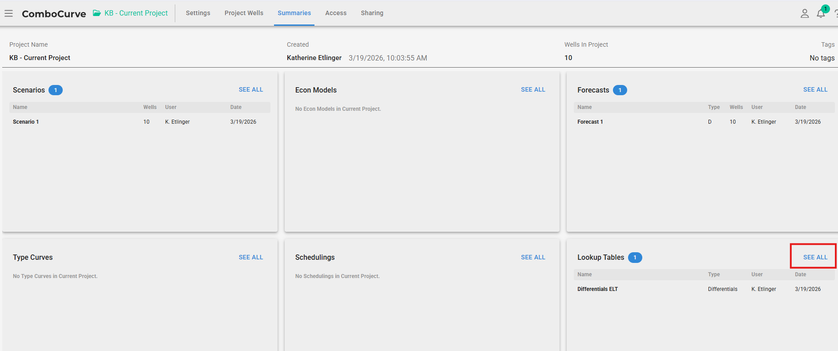Image resolution: width=838 pixels, height=351 pixels.
Task: Click SEE ALL in Type Curves panel
Action: 251,258
